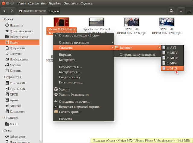This screenshot has height=143, width=193.
Task: Choose the to MKV script
Action: click(x=172, y=53)
